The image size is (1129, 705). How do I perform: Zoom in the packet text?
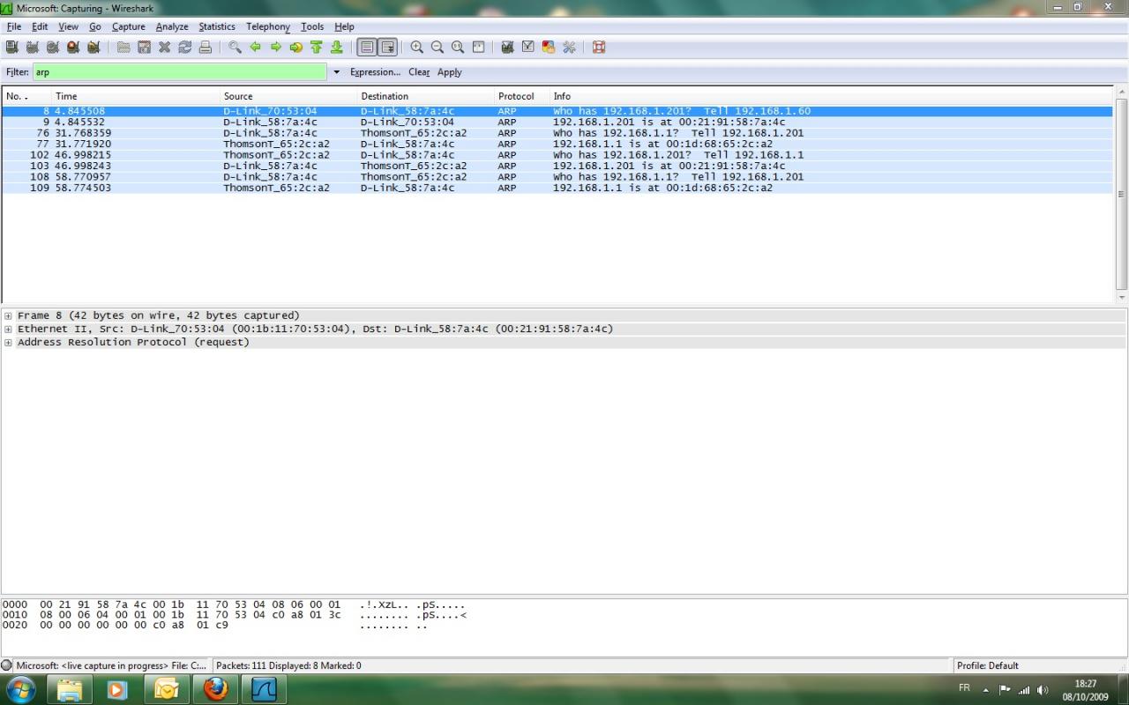[416, 47]
